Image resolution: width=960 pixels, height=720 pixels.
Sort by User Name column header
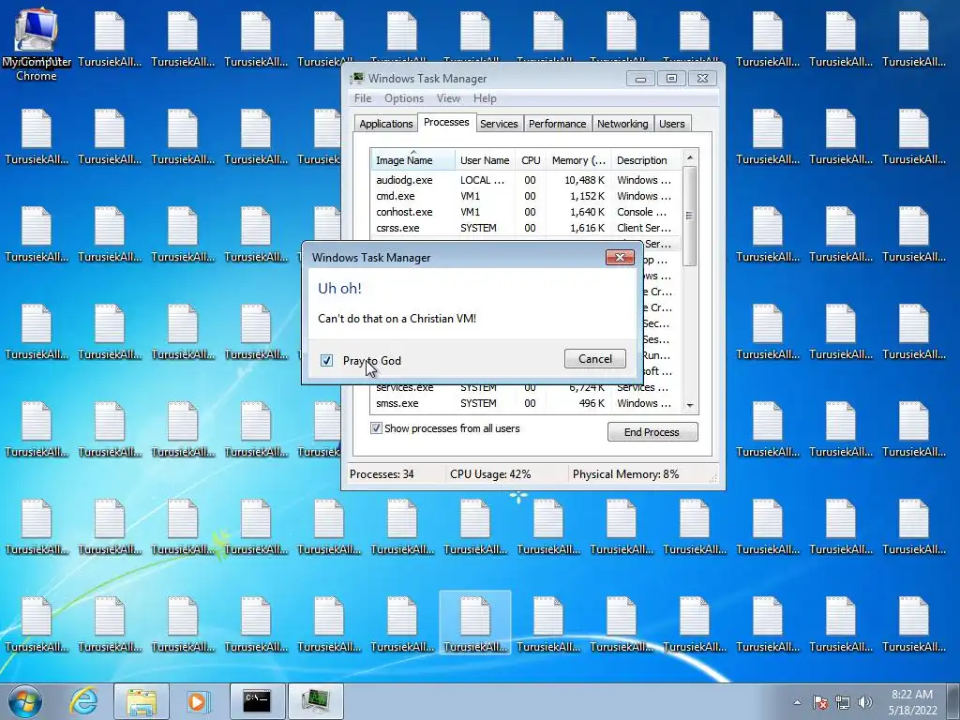(x=486, y=159)
